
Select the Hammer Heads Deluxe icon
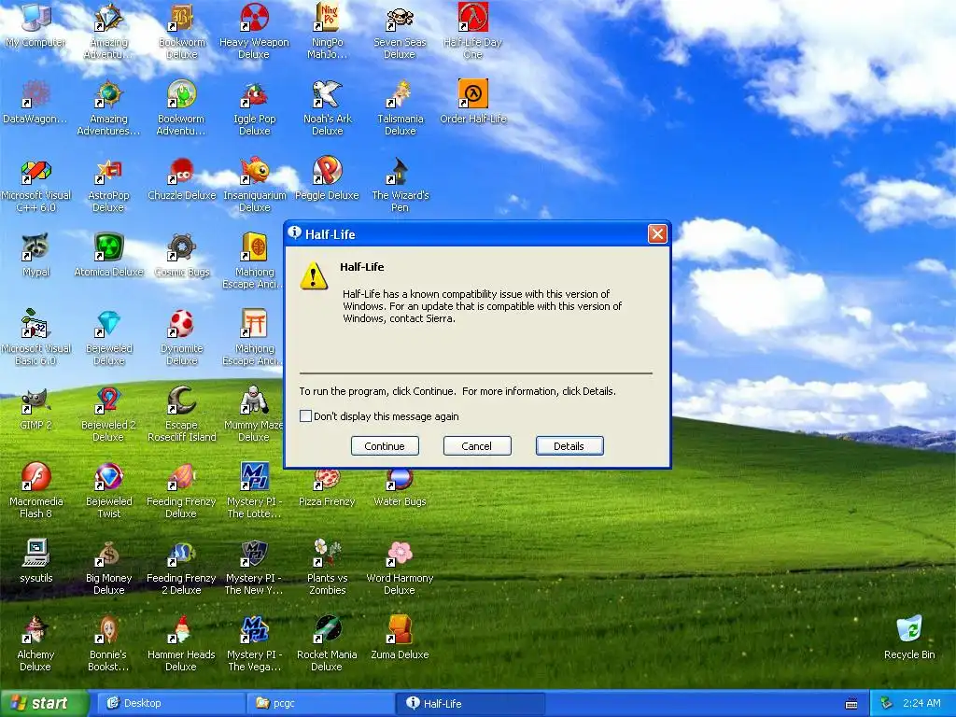tap(181, 644)
